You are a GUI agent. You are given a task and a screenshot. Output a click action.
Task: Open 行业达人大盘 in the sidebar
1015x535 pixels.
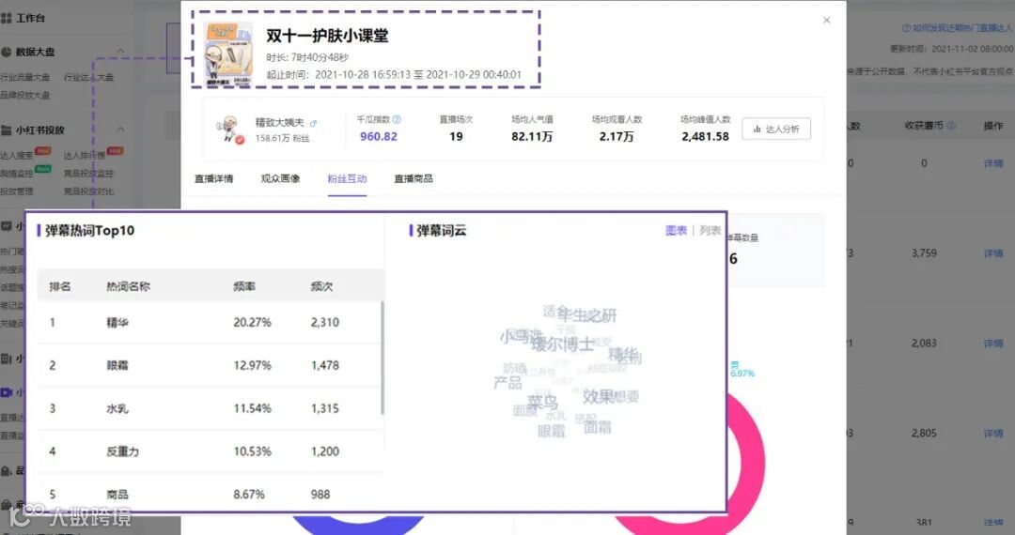pyautogui.click(x=88, y=77)
